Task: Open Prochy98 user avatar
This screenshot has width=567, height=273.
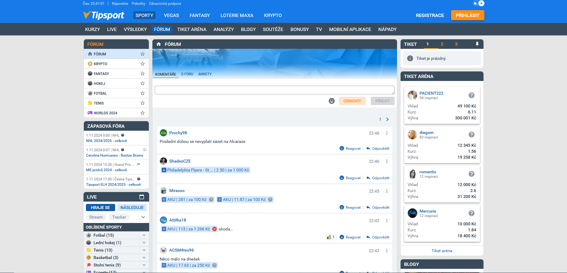Action: point(163,133)
